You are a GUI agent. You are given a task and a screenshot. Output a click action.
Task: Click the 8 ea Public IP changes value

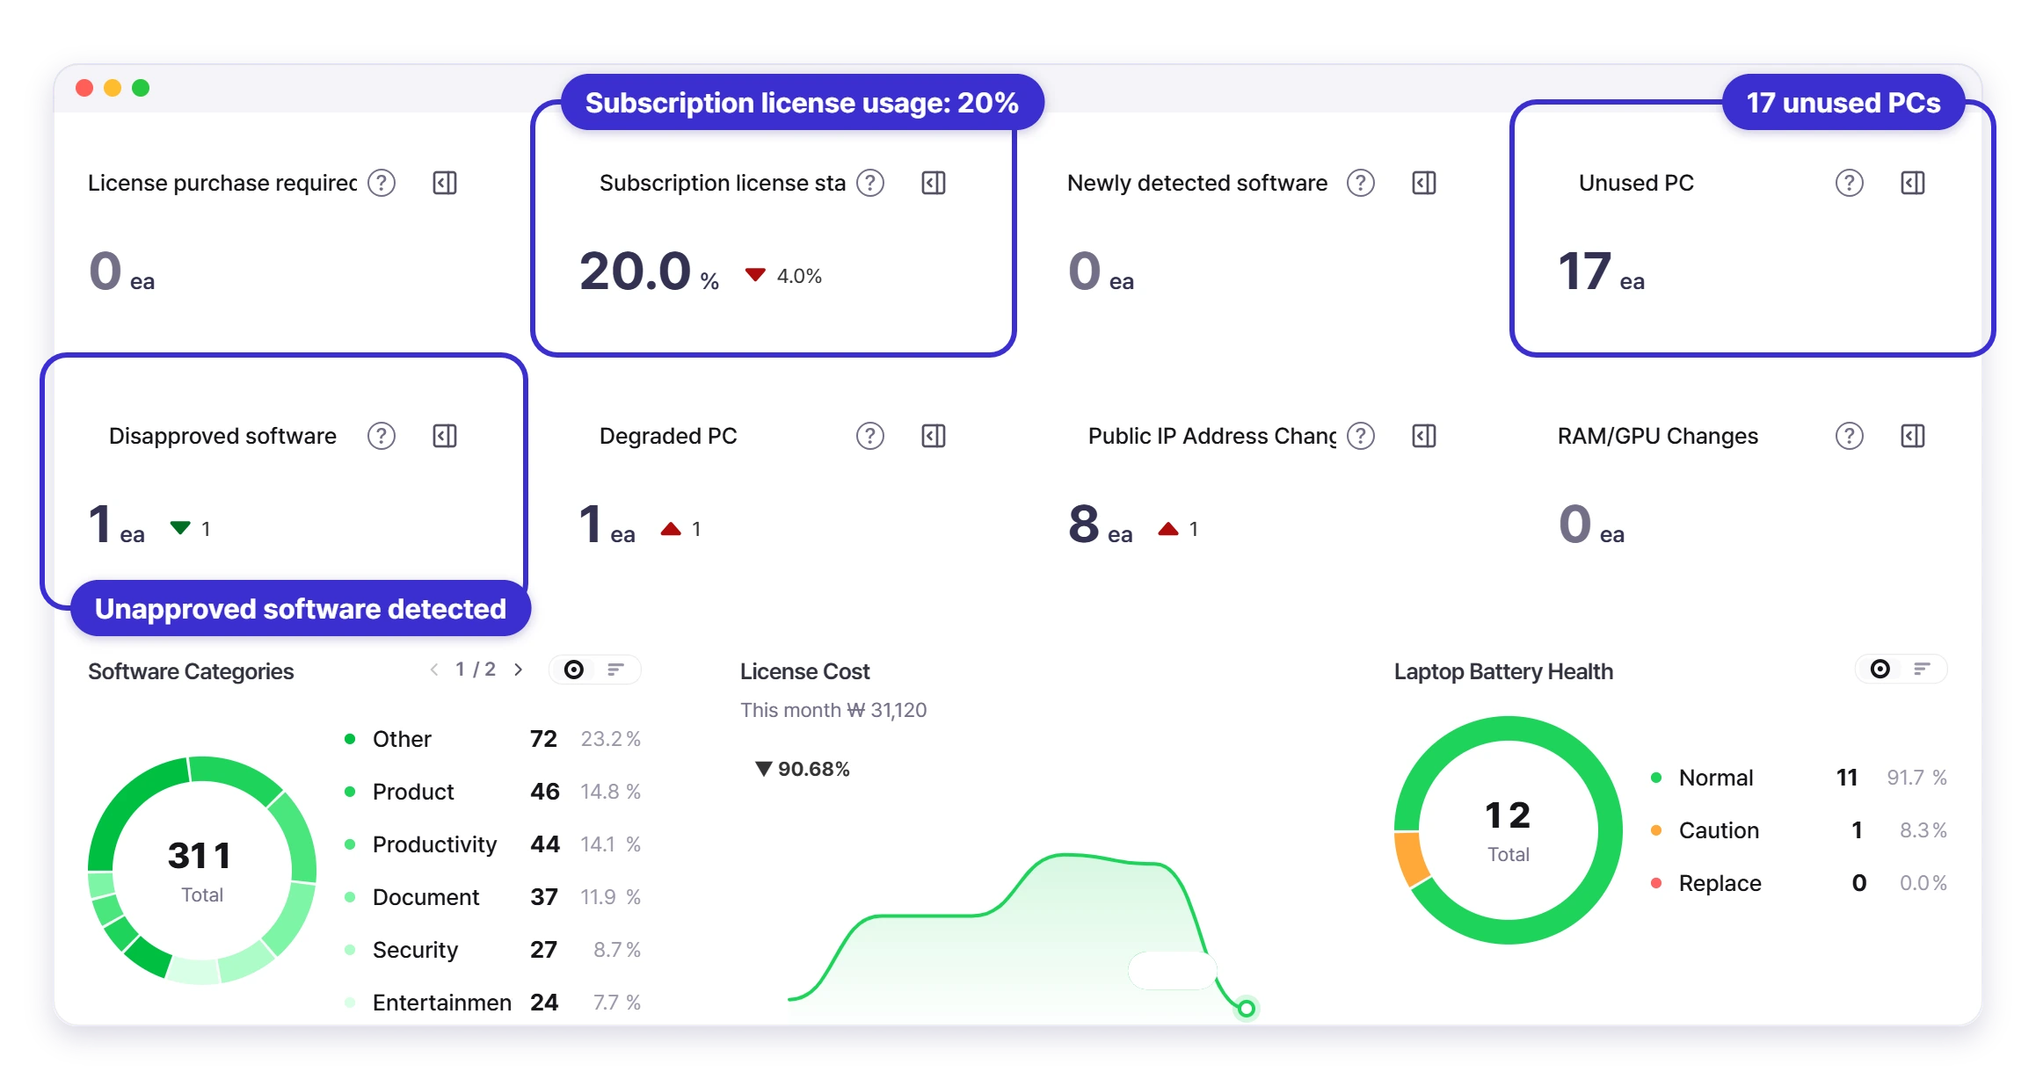(1101, 525)
